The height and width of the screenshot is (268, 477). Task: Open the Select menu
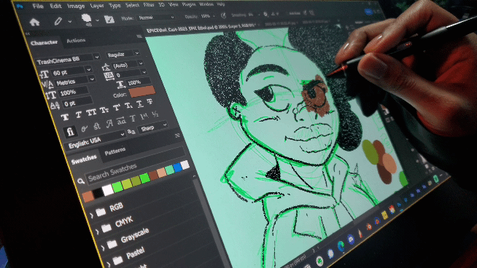132,6
